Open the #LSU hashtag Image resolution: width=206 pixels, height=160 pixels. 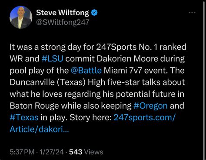[x=52, y=59]
